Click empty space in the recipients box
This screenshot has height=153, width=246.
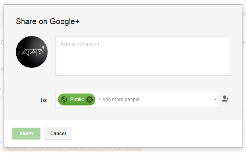[176, 99]
